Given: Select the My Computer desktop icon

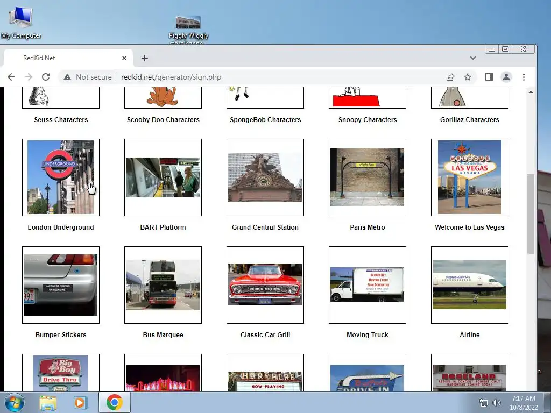Looking at the screenshot, I should click(x=21, y=23).
